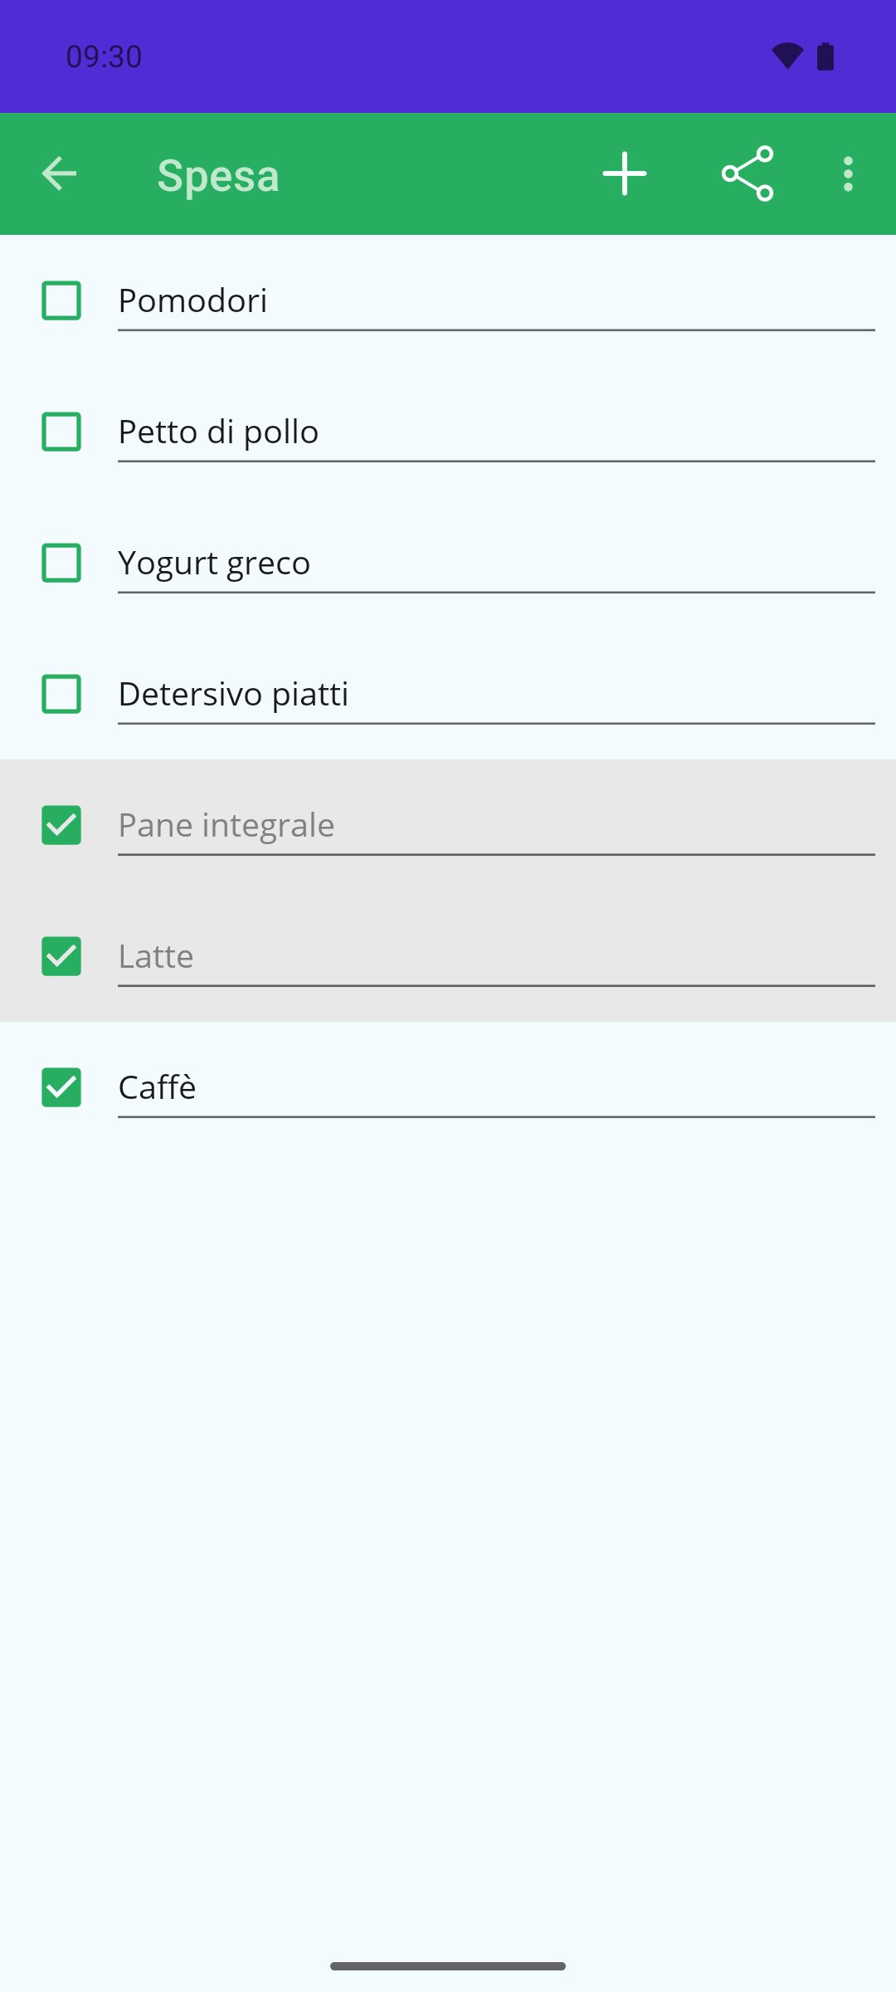Select the Caffè text field

pos(496,1088)
